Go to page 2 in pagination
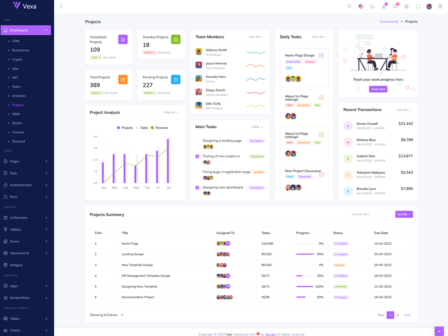Image resolution: width=448 pixels, height=336 pixels. (398, 315)
